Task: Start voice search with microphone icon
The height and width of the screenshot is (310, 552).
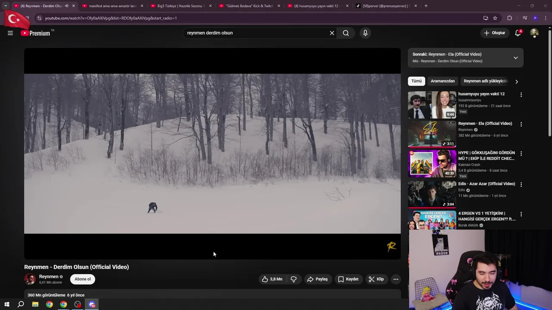Action: [365, 33]
